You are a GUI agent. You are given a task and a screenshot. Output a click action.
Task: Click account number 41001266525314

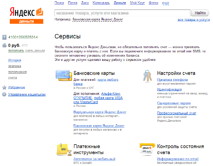click(x=23, y=37)
